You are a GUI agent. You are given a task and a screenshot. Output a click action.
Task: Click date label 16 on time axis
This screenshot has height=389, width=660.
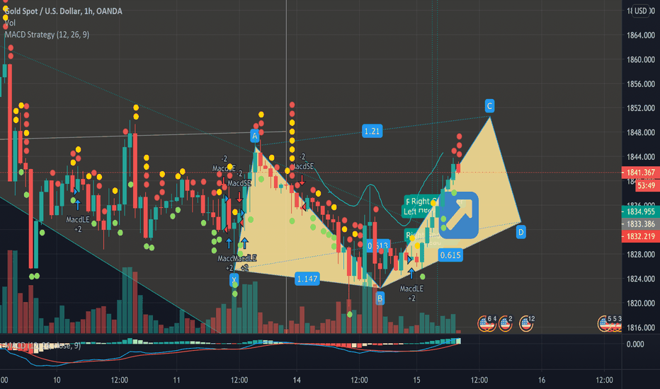pyautogui.click(x=541, y=381)
